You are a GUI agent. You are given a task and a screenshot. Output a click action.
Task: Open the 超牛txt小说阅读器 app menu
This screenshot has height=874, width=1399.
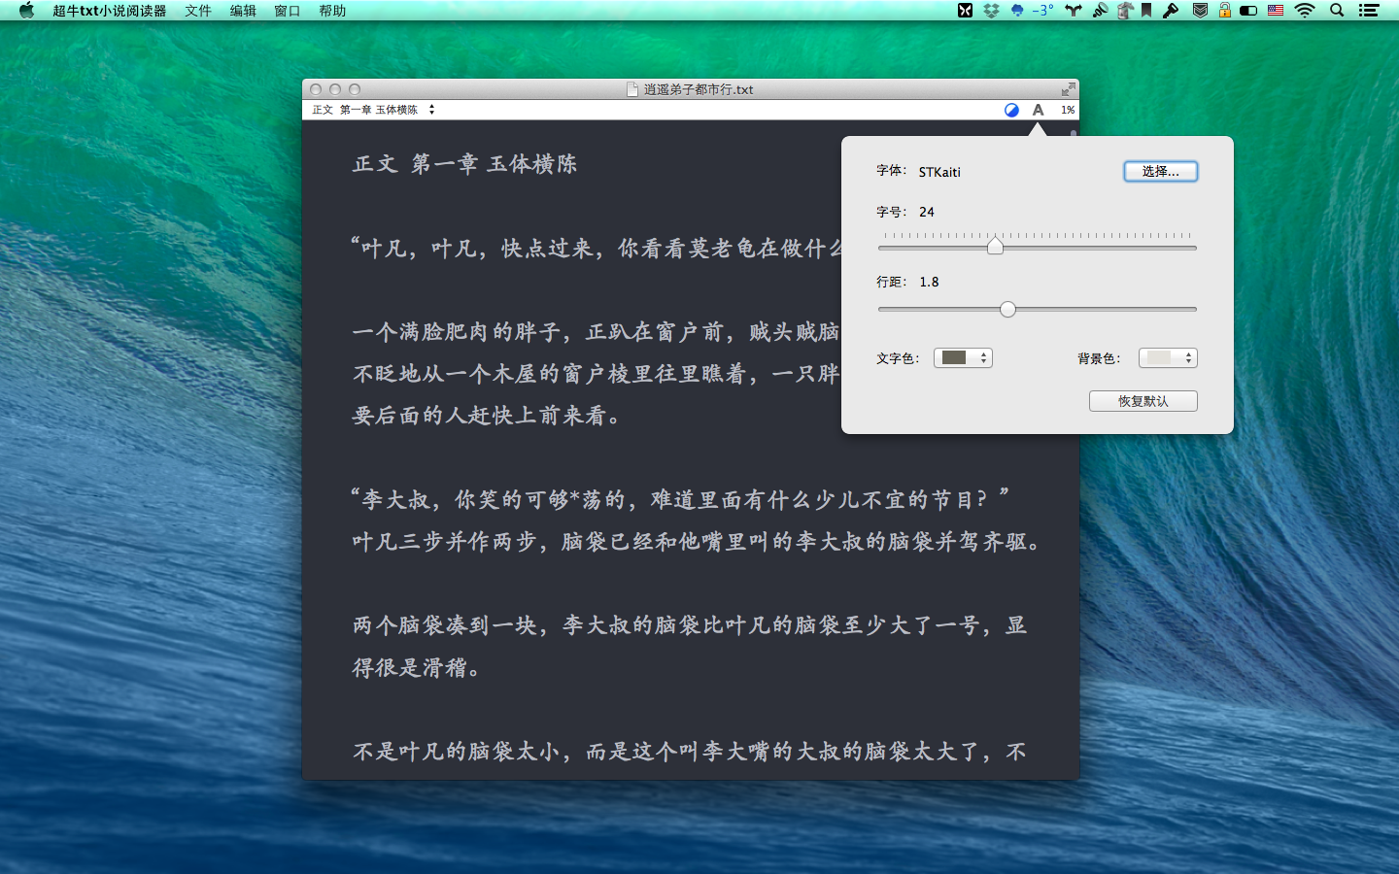point(110,11)
